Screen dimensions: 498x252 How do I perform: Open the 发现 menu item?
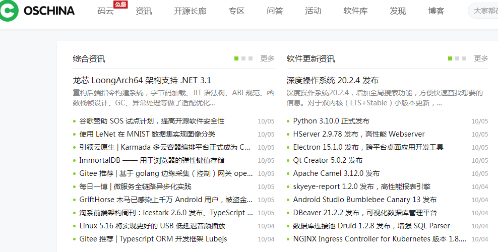click(x=398, y=11)
